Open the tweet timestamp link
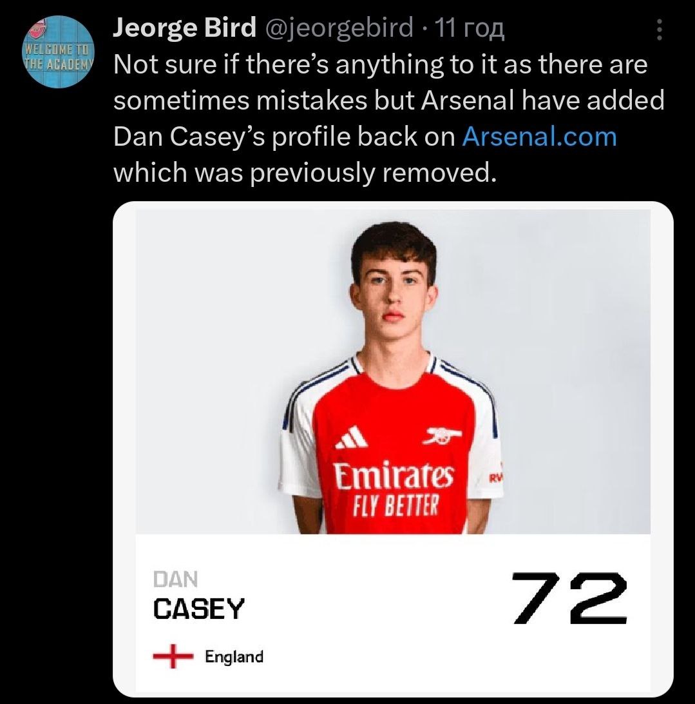The width and height of the screenshot is (695, 704). tap(470, 28)
